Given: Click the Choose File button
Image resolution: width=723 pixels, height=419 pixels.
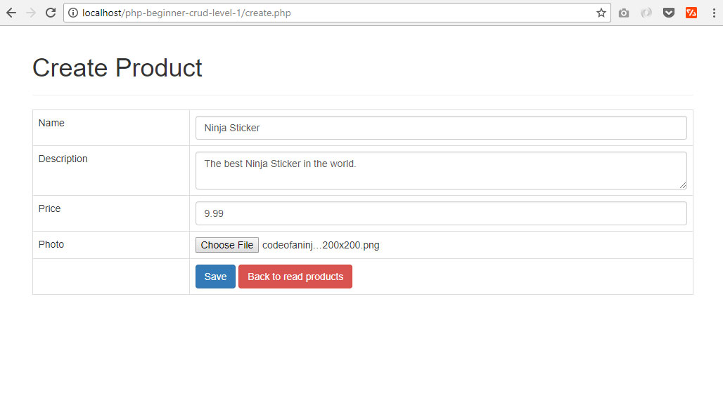Looking at the screenshot, I should (x=226, y=244).
